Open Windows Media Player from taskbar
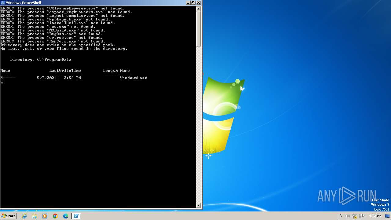The image size is (391, 220). (x=45, y=216)
